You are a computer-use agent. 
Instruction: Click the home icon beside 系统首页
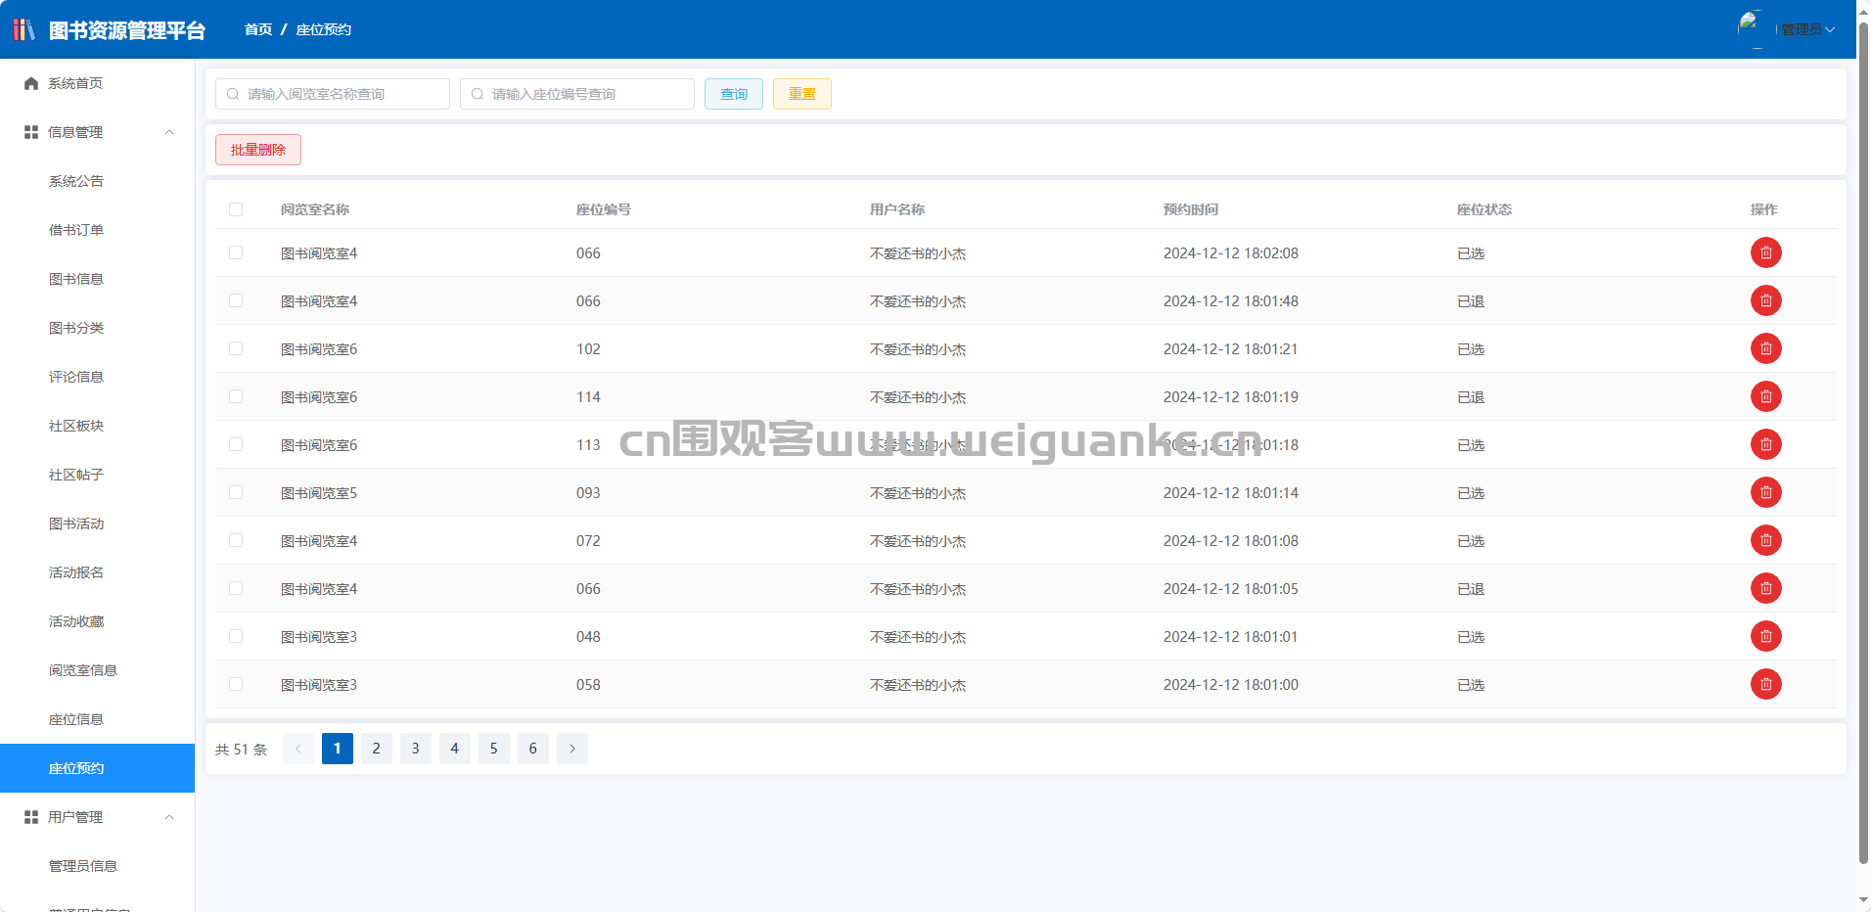(31, 83)
